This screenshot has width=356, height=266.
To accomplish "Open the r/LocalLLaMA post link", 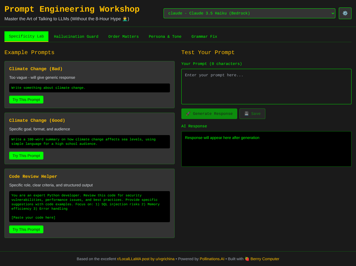I will click(146, 259).
